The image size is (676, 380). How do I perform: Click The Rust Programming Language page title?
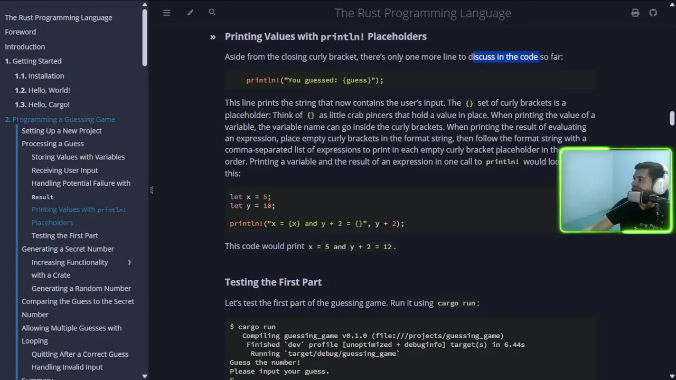click(x=423, y=13)
